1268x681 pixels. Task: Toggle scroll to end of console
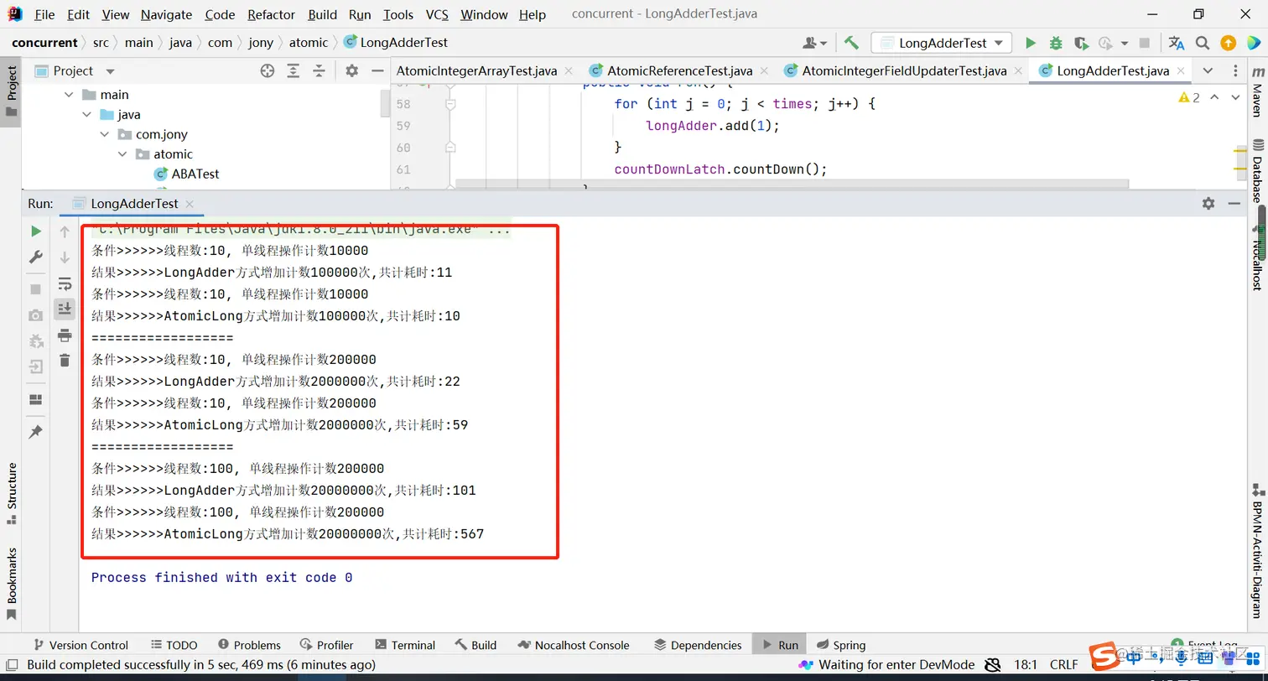click(x=65, y=309)
